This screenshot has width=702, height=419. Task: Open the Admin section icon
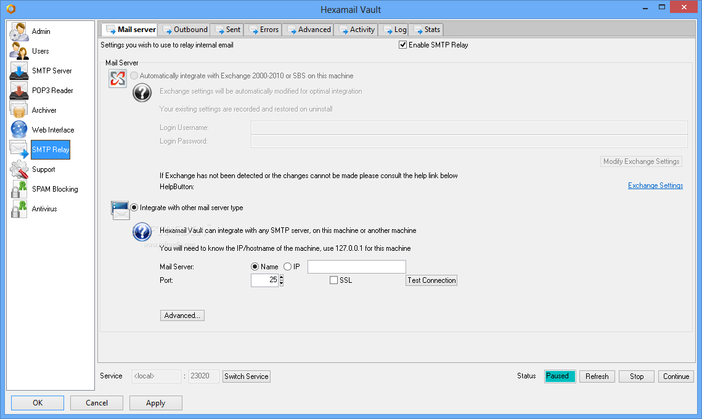[19, 31]
